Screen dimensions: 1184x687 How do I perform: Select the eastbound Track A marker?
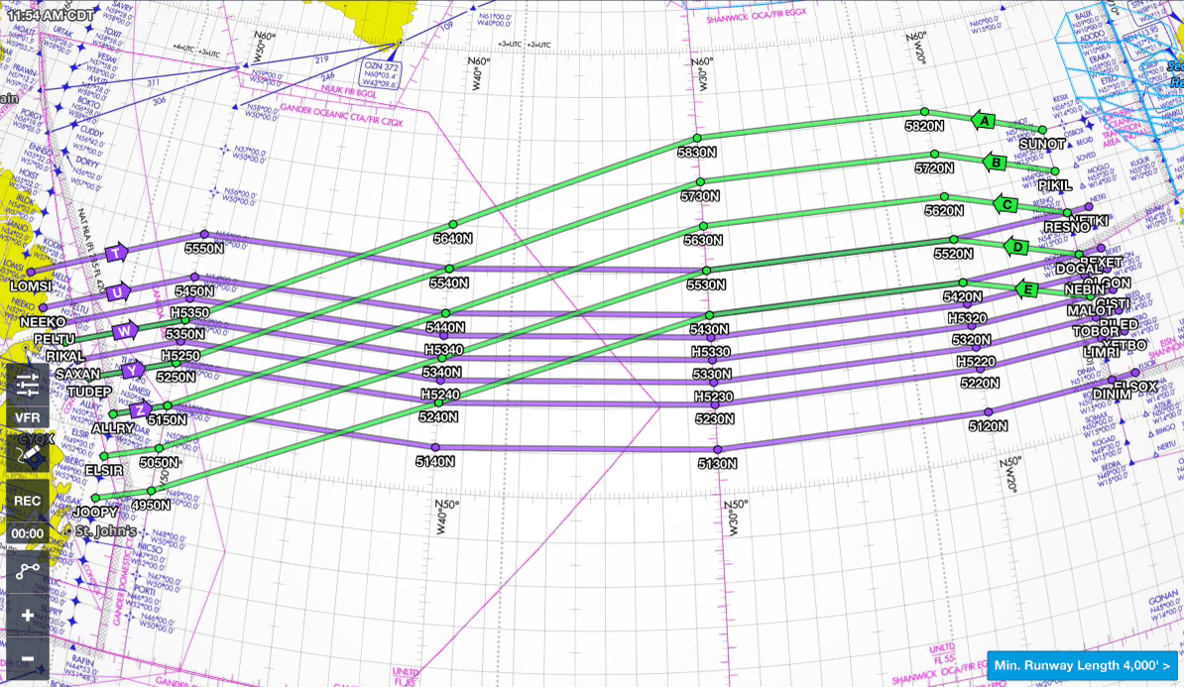[984, 119]
